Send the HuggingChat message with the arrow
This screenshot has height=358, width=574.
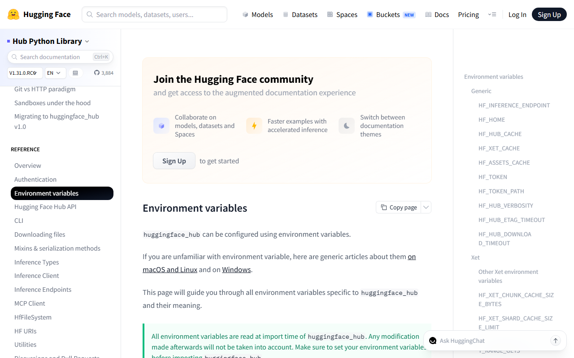(556, 341)
